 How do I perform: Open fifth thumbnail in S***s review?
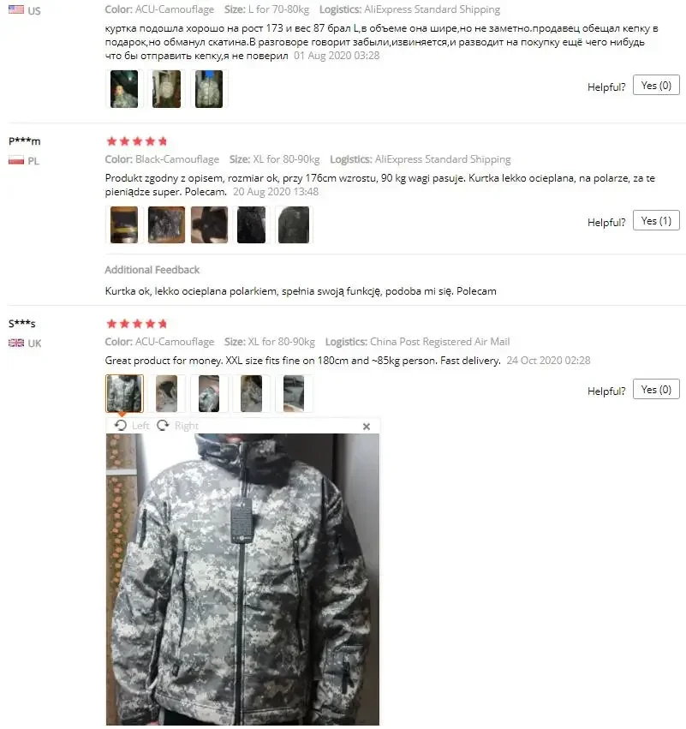[x=294, y=393]
